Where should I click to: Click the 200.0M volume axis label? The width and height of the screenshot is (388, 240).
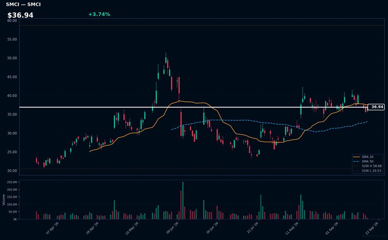click(12, 190)
